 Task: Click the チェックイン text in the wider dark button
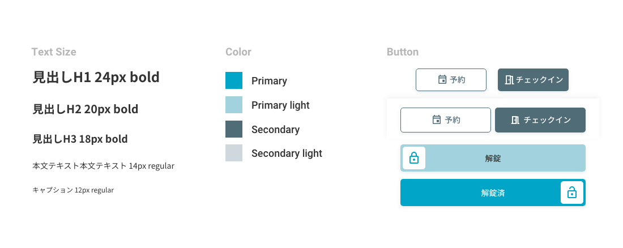tap(547, 120)
